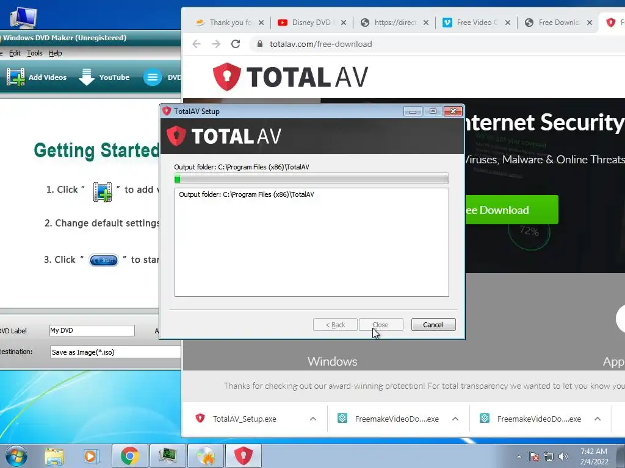Open the Tools menu in DVD Maker
This screenshot has height=468, width=625.
click(x=35, y=53)
